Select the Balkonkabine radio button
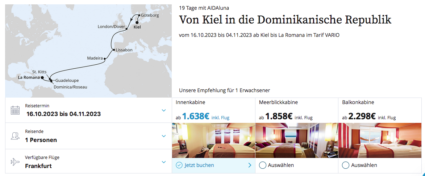 (346, 165)
